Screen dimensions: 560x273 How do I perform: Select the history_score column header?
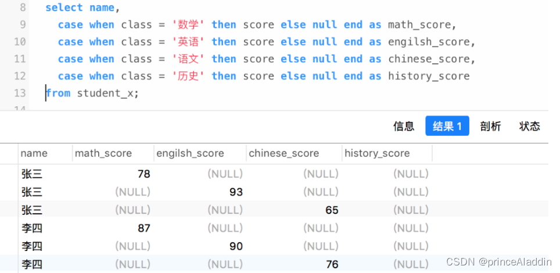(x=387, y=153)
